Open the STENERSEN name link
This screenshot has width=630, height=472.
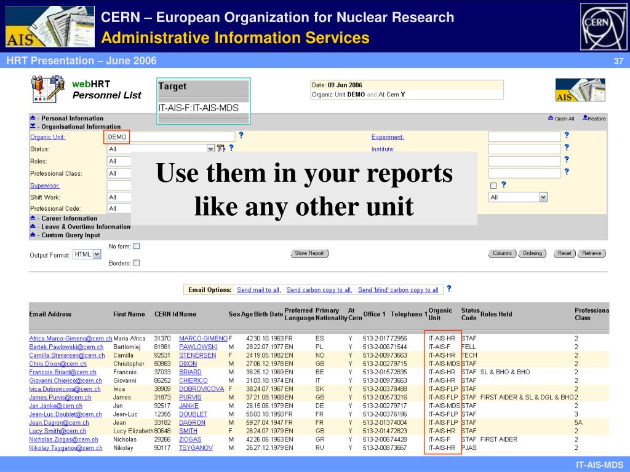[x=197, y=355]
